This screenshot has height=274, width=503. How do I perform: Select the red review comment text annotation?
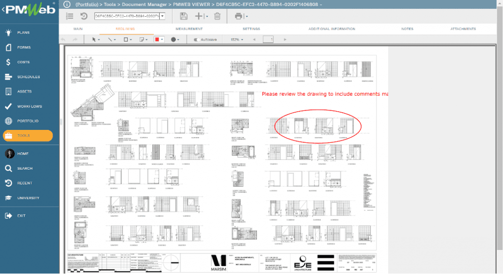pyautogui.click(x=325, y=94)
